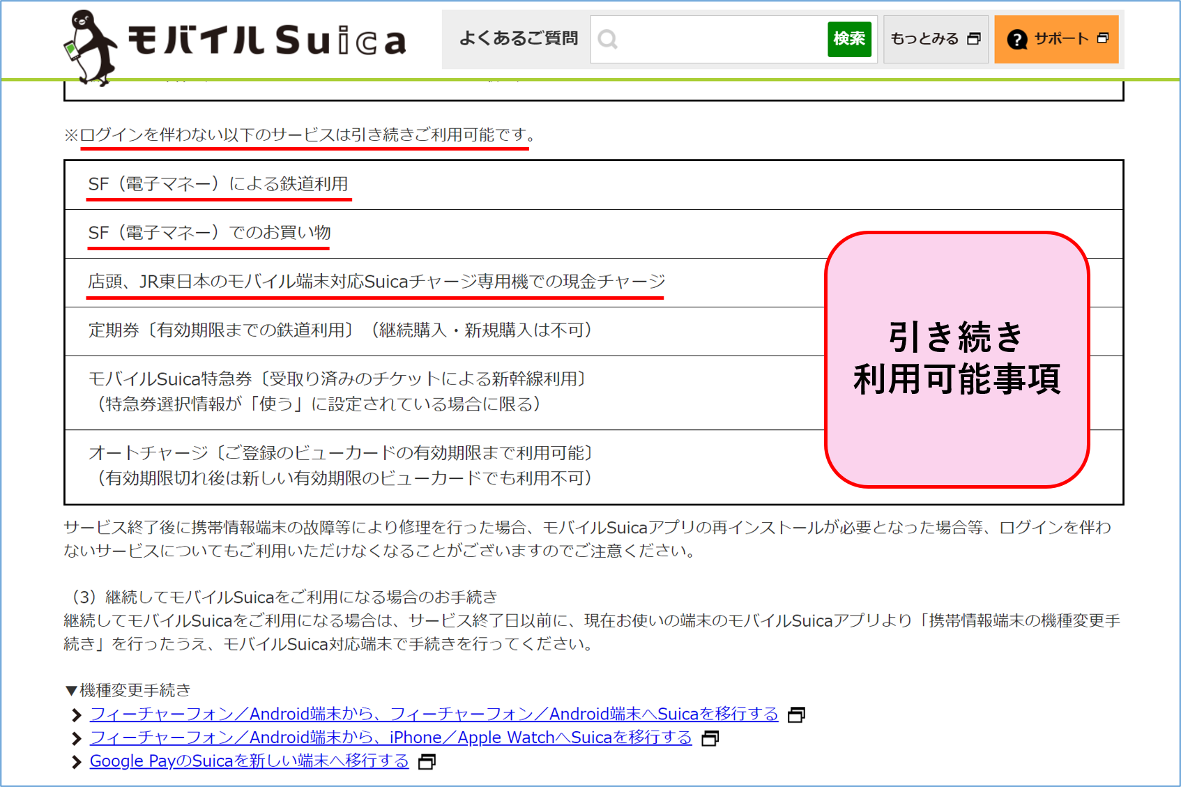The height and width of the screenshot is (787, 1181).
Task: Open link to move Suica between Android devices
Action: 434,714
